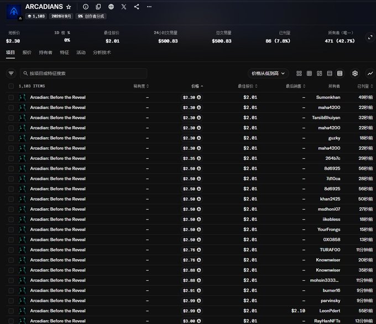Open the chart trend icon
376x324 pixels.
(370, 74)
